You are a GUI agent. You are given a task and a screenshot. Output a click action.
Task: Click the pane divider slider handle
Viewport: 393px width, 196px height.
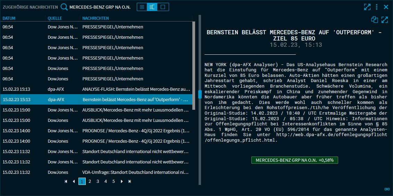point(200,94)
